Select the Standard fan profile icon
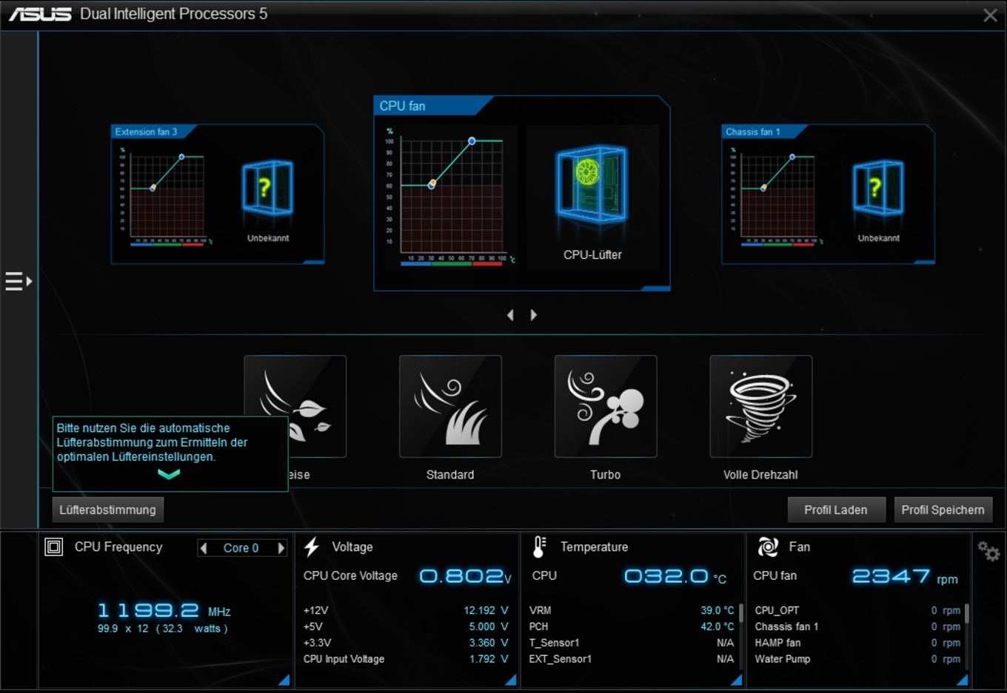This screenshot has width=1007, height=693. click(x=450, y=406)
